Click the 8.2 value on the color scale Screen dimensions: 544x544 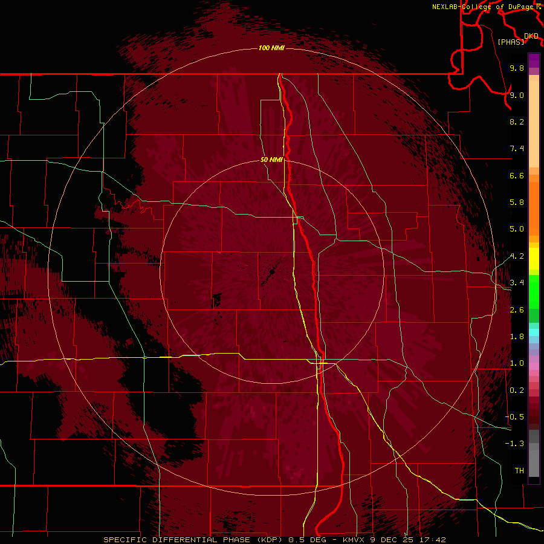(x=517, y=121)
